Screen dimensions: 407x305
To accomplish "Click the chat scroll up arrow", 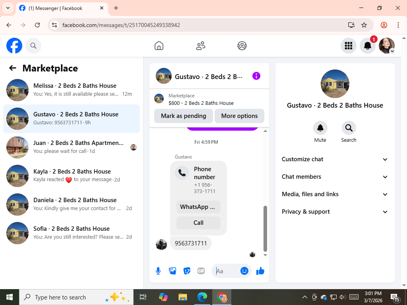I will 265,131.
